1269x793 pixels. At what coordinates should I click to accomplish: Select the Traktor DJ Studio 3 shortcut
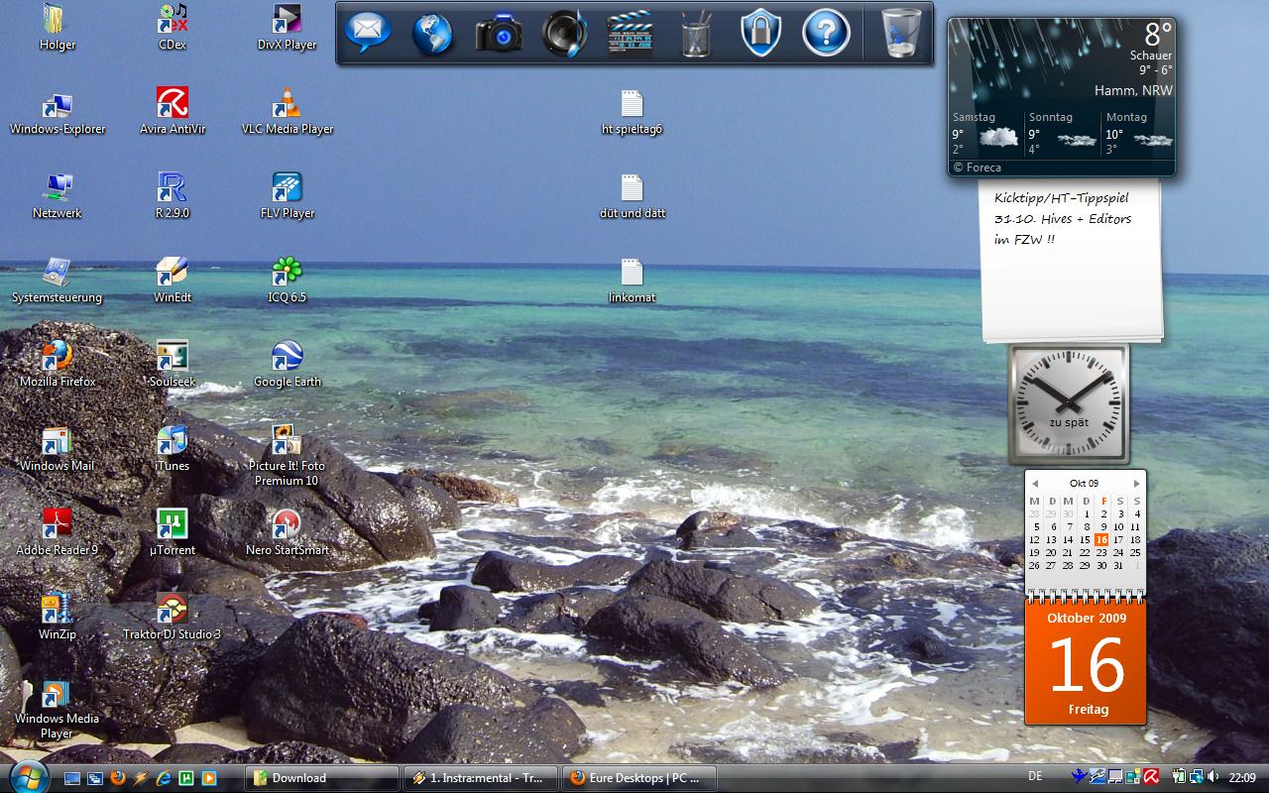[172, 610]
